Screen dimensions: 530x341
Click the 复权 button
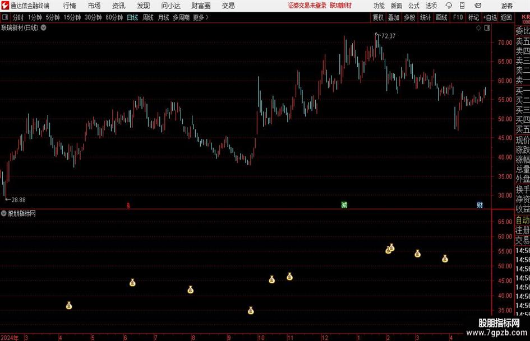pyautogui.click(x=378, y=17)
